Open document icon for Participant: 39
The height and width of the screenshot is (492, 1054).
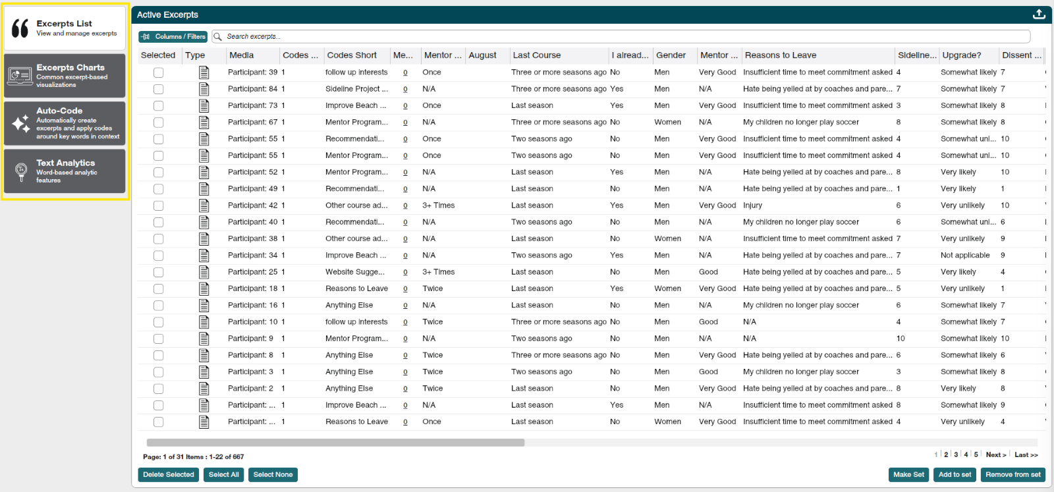click(x=204, y=72)
